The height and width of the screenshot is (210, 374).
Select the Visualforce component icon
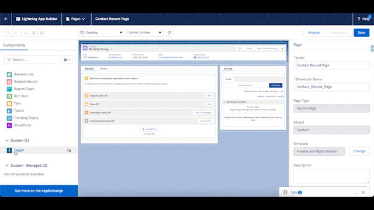pyautogui.click(x=9, y=125)
